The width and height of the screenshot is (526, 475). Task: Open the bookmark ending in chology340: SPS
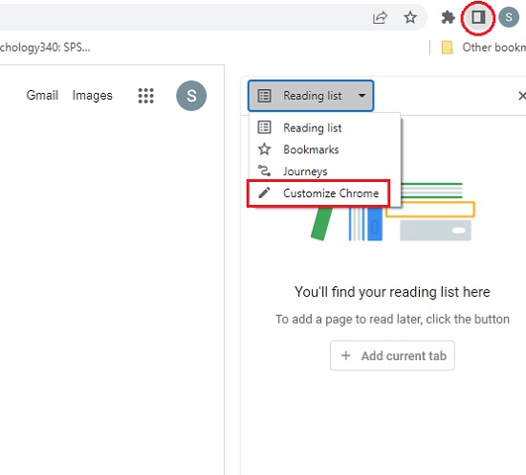point(45,47)
